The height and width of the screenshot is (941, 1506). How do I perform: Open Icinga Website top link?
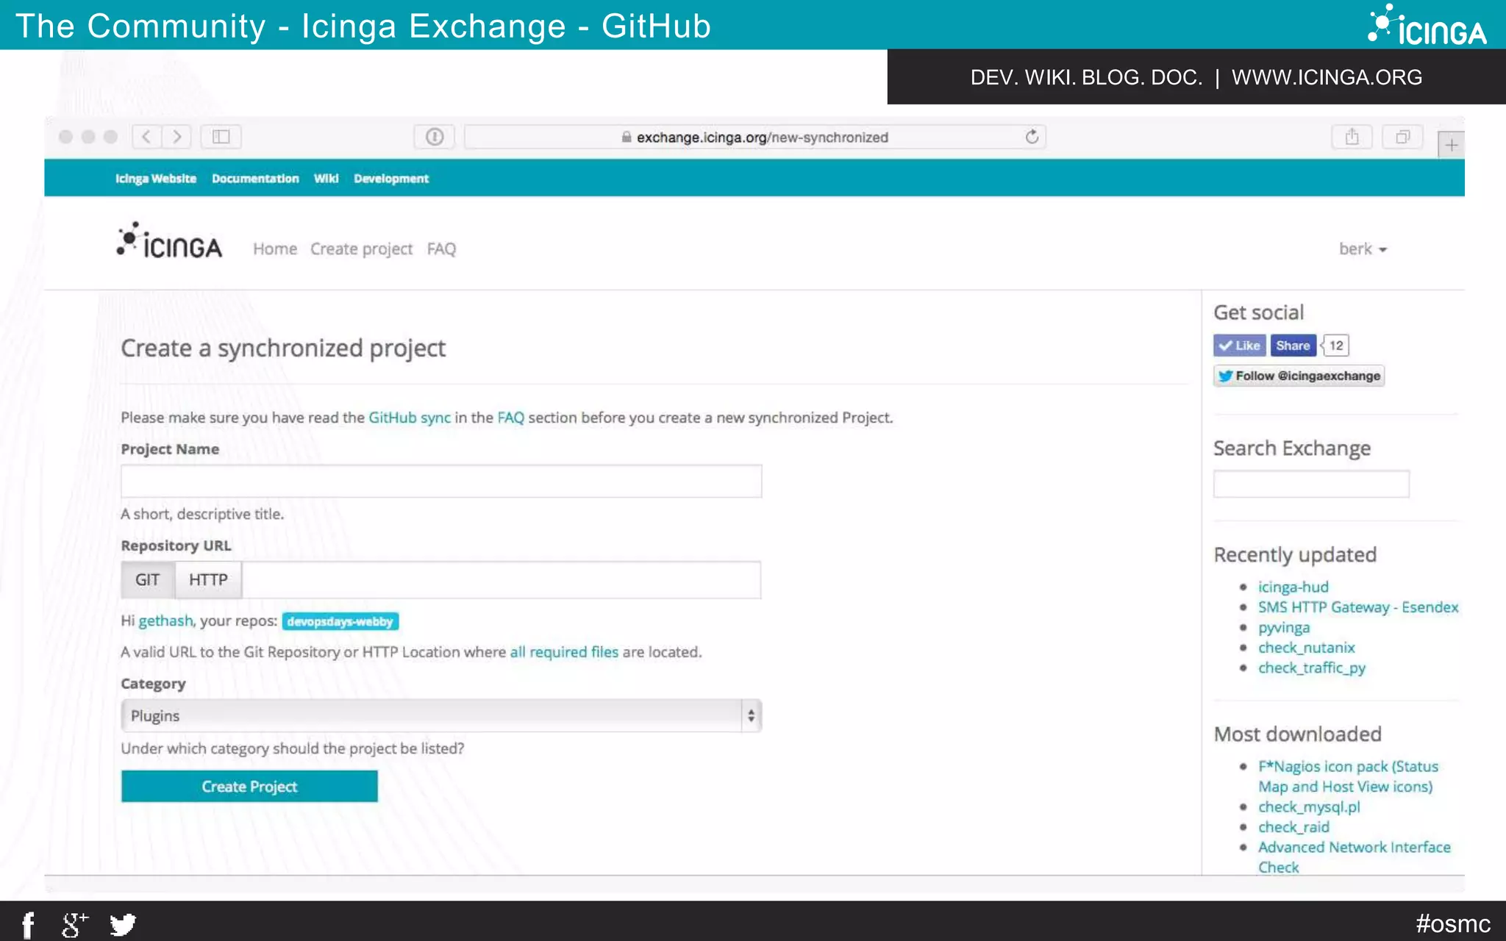[x=156, y=179]
